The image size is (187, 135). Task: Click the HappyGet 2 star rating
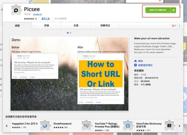pos(17,127)
